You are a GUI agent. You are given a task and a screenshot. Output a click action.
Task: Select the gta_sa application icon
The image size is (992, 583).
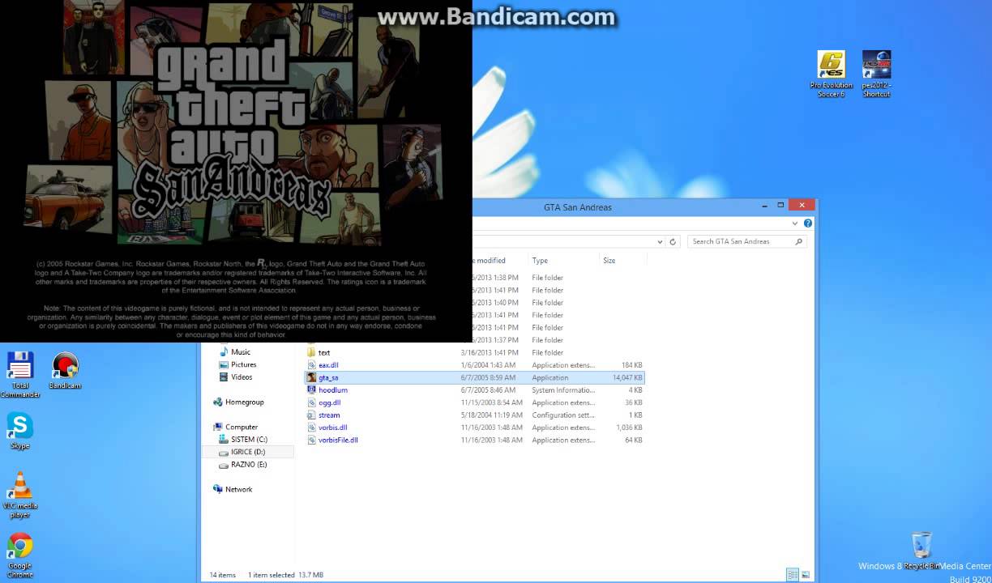[x=311, y=377]
